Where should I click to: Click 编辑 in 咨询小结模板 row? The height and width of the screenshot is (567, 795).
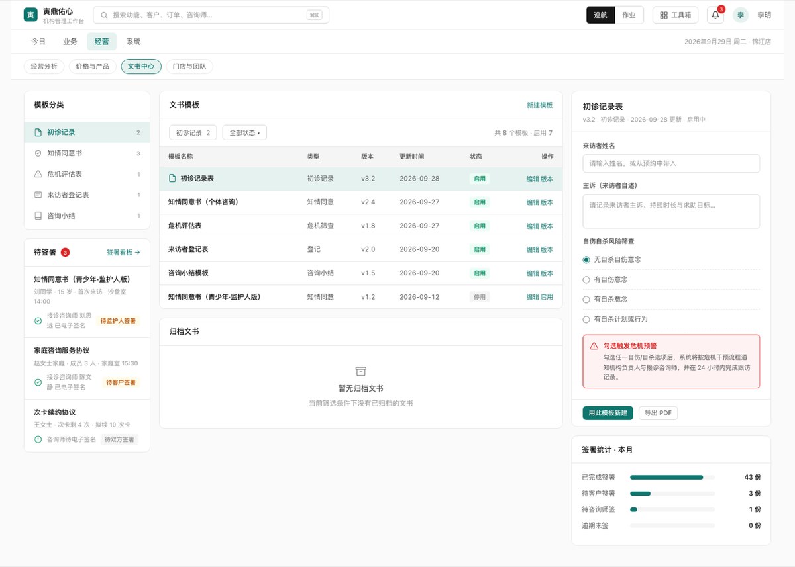pyautogui.click(x=533, y=273)
